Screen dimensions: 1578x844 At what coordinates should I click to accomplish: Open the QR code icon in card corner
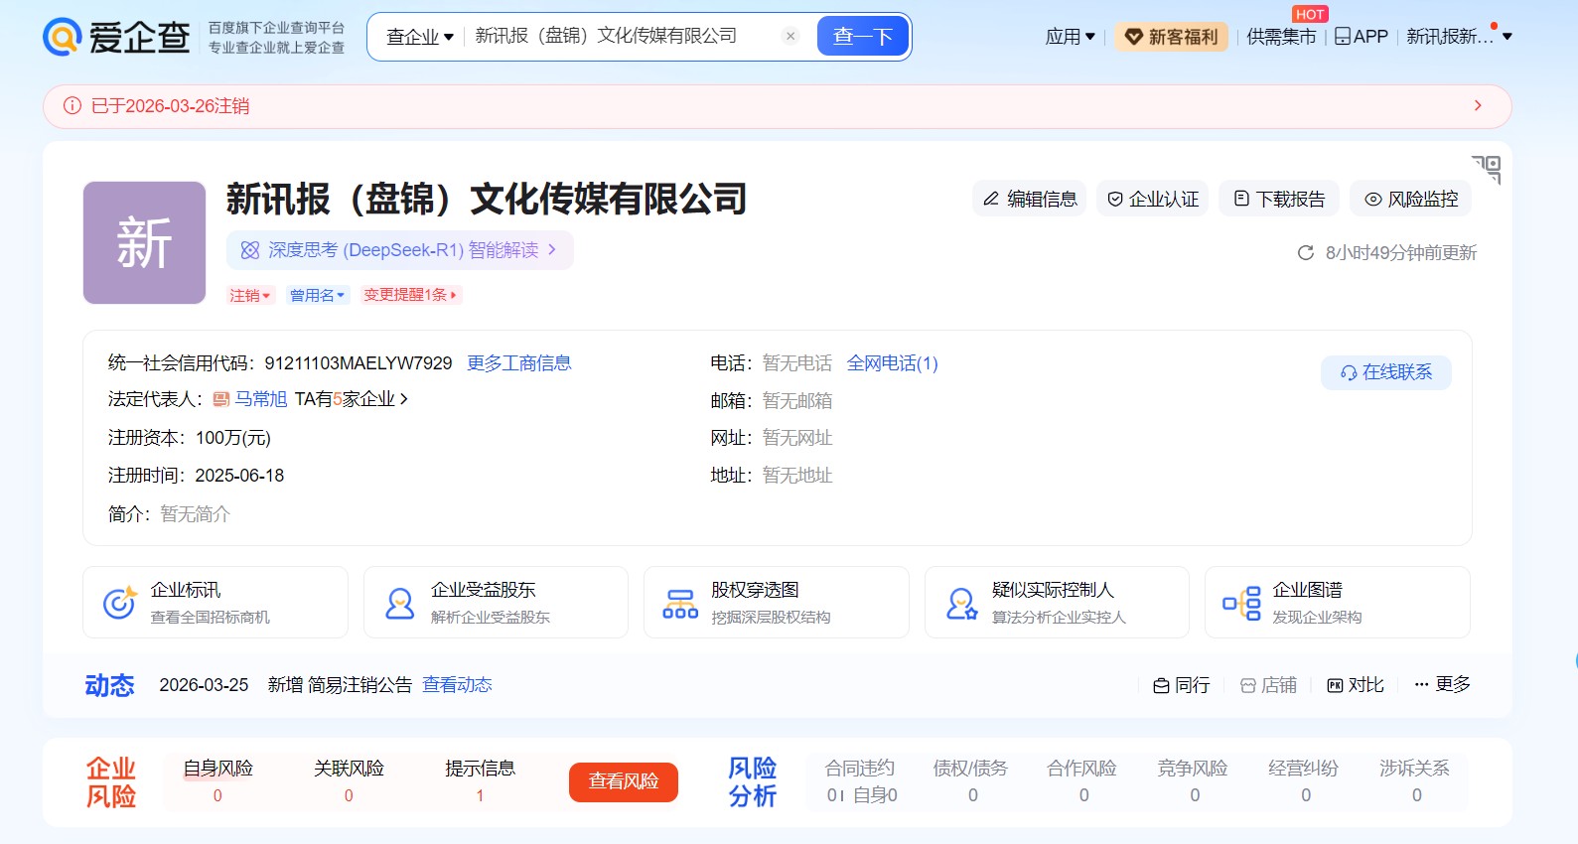click(x=1487, y=169)
